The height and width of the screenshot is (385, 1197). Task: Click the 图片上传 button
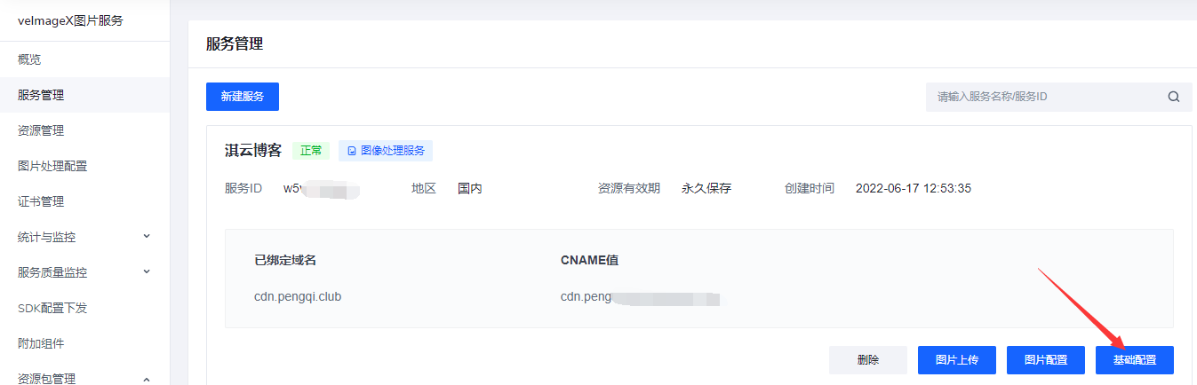point(957,360)
